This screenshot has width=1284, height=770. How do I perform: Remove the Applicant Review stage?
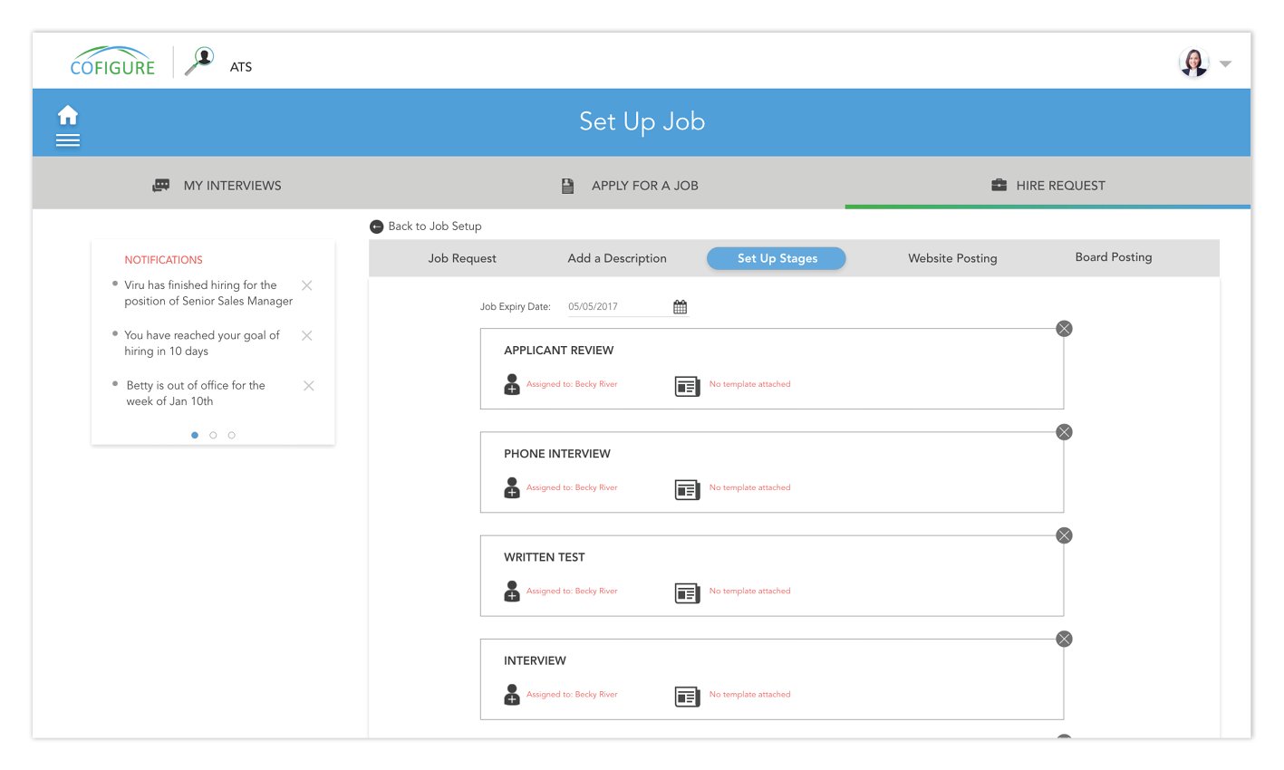pos(1064,329)
